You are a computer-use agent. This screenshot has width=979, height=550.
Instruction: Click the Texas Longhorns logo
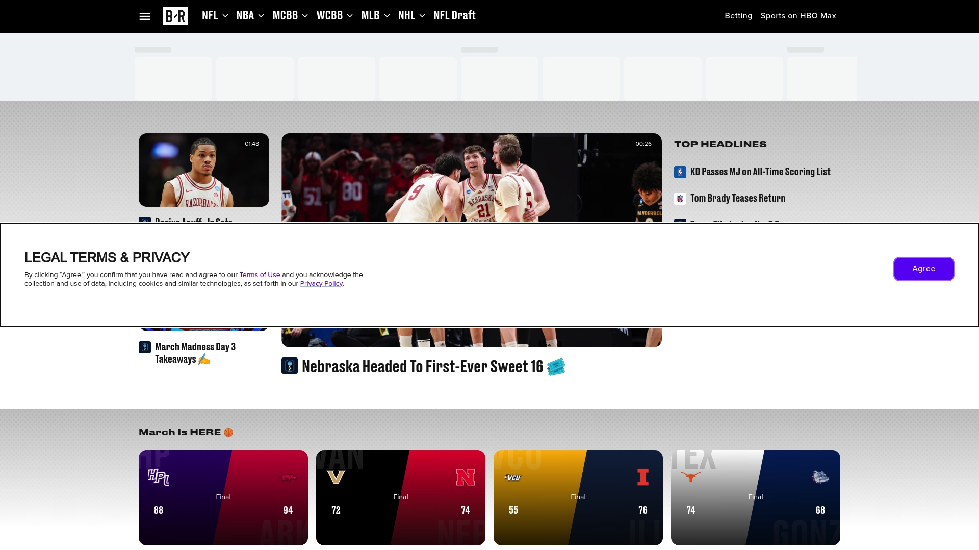click(690, 477)
